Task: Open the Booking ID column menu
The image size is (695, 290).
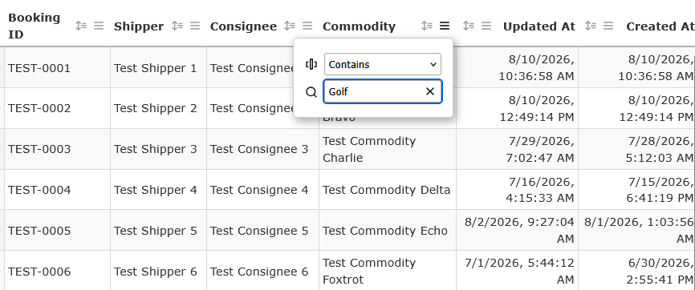Action: pos(99,26)
